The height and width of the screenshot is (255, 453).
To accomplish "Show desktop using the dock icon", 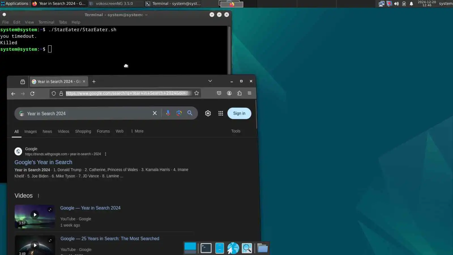I will [x=190, y=248].
